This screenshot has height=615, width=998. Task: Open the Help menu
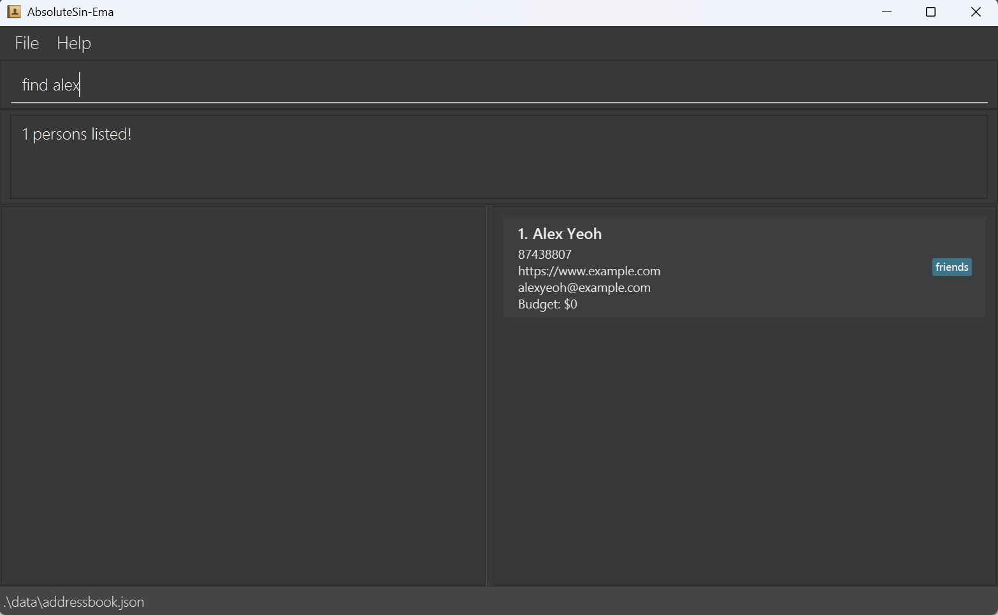(x=74, y=43)
